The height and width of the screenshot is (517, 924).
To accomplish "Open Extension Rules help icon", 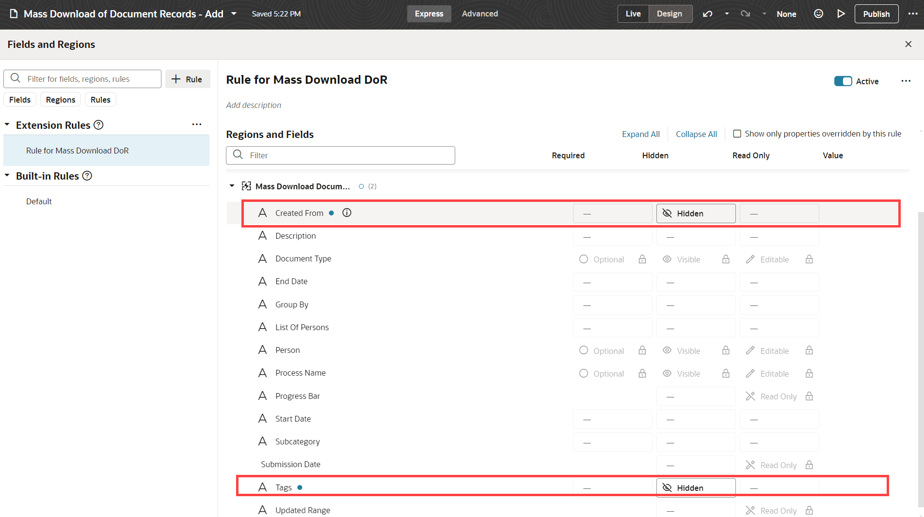I will click(x=98, y=125).
